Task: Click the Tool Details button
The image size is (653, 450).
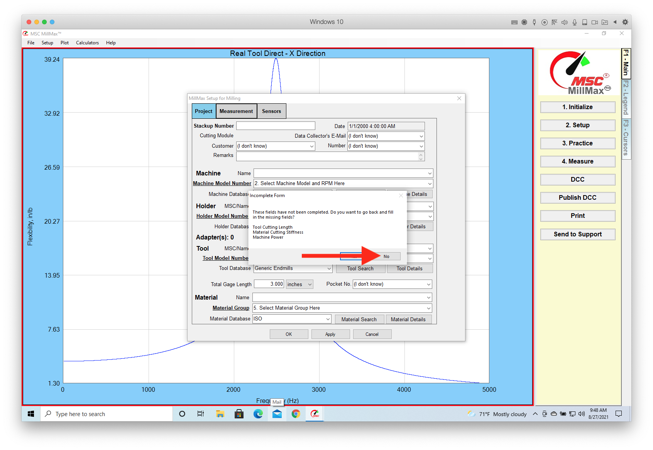Action: [409, 269]
